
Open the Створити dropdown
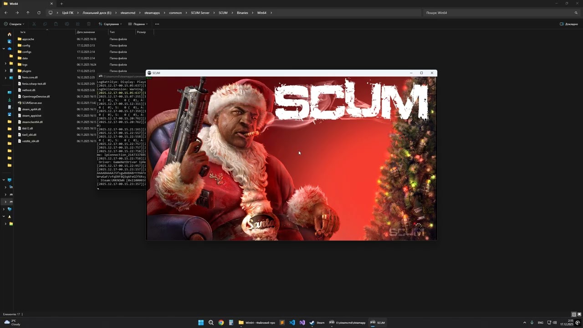click(x=14, y=24)
